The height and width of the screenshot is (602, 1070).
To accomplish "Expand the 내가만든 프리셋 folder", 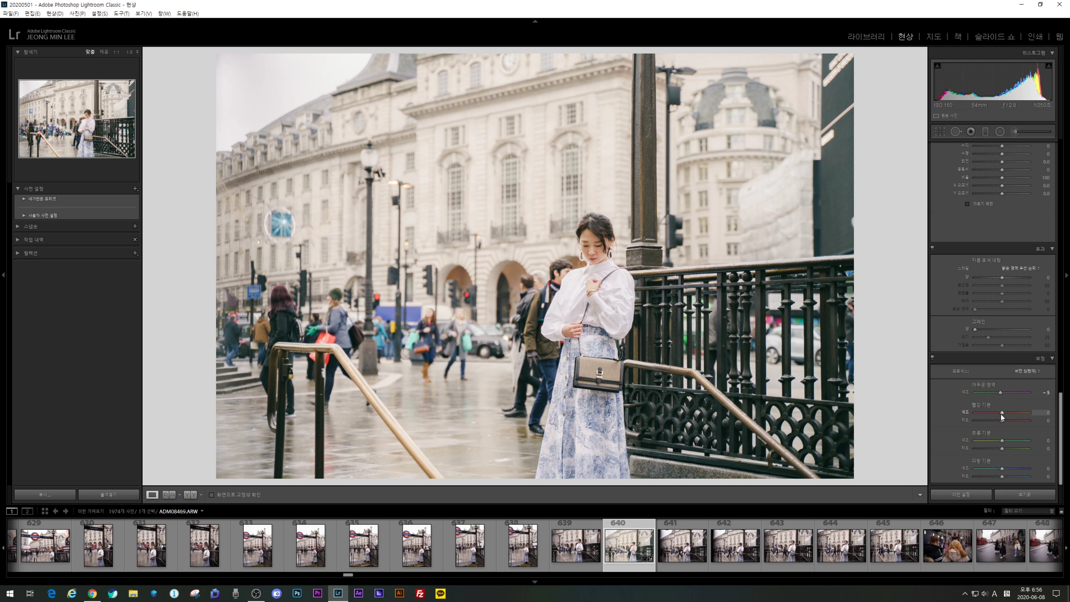I will (x=24, y=199).
